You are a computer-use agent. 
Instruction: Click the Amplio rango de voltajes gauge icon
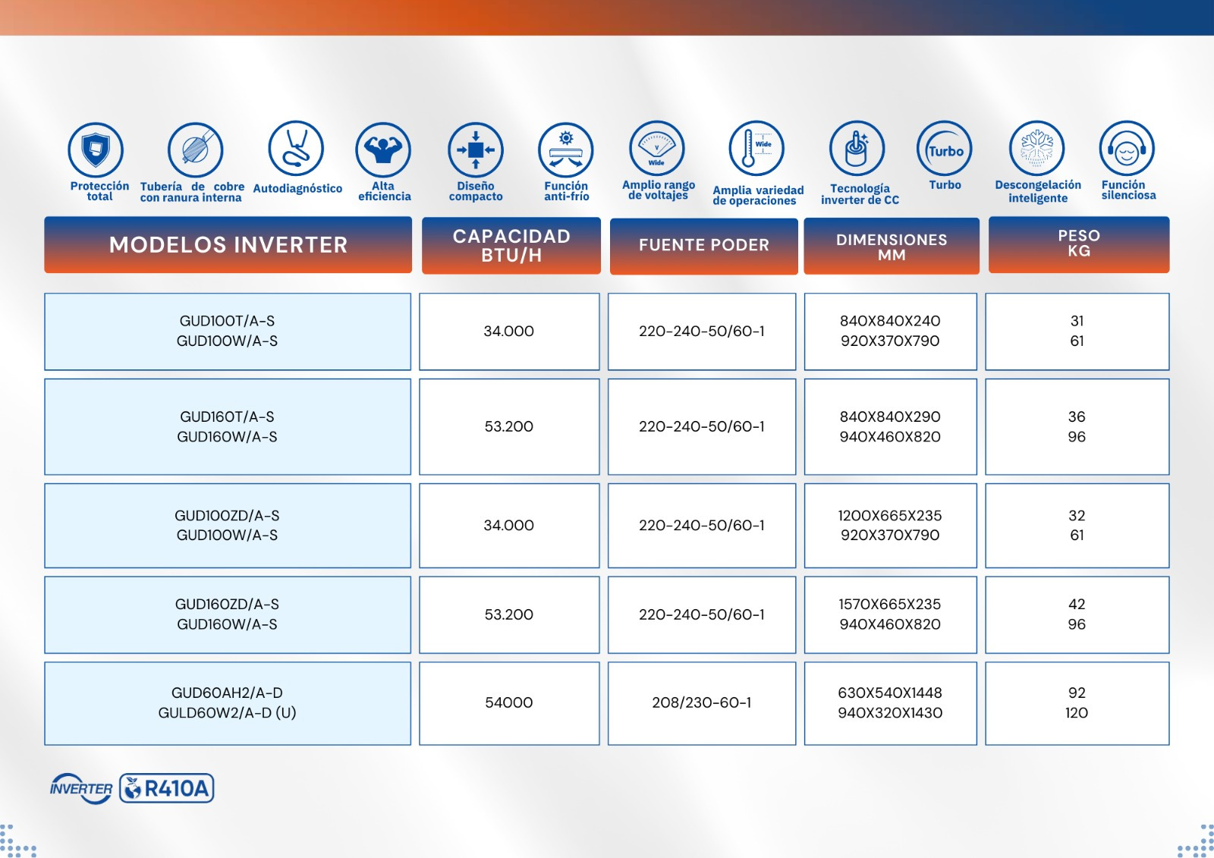tap(657, 149)
